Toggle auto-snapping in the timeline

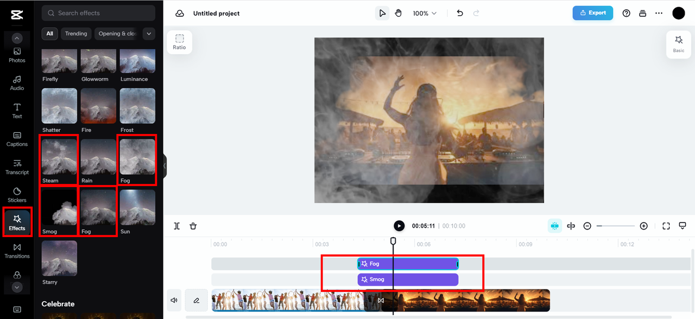tap(554, 226)
